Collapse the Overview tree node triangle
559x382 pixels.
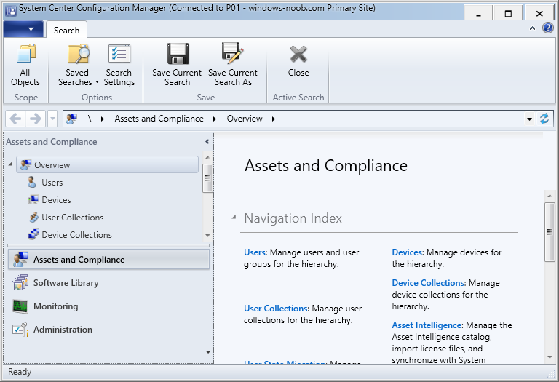(x=11, y=164)
